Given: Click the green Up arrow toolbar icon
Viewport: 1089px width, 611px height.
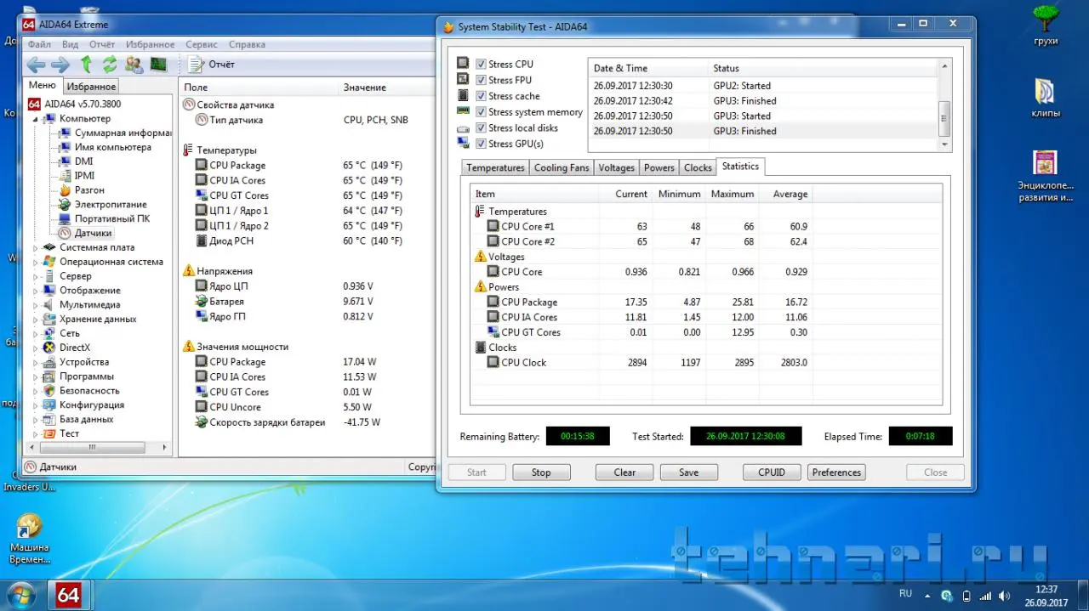Looking at the screenshot, I should pyautogui.click(x=86, y=65).
